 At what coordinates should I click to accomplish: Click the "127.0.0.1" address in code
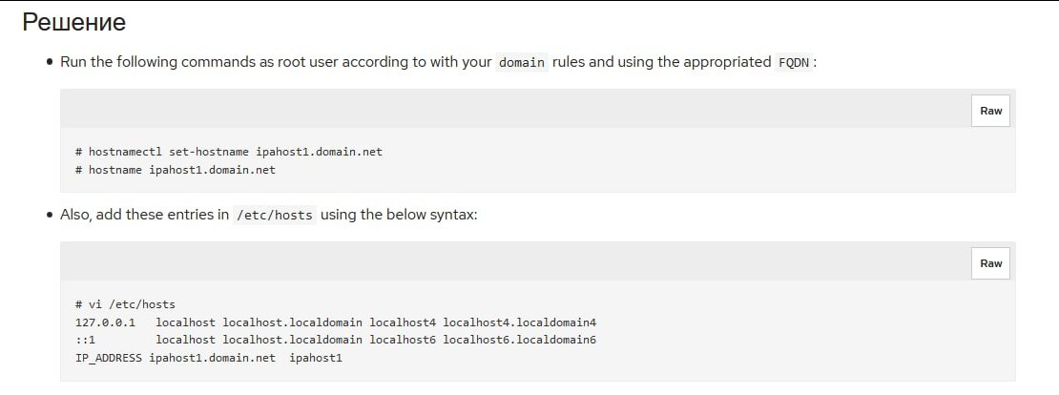tap(105, 322)
